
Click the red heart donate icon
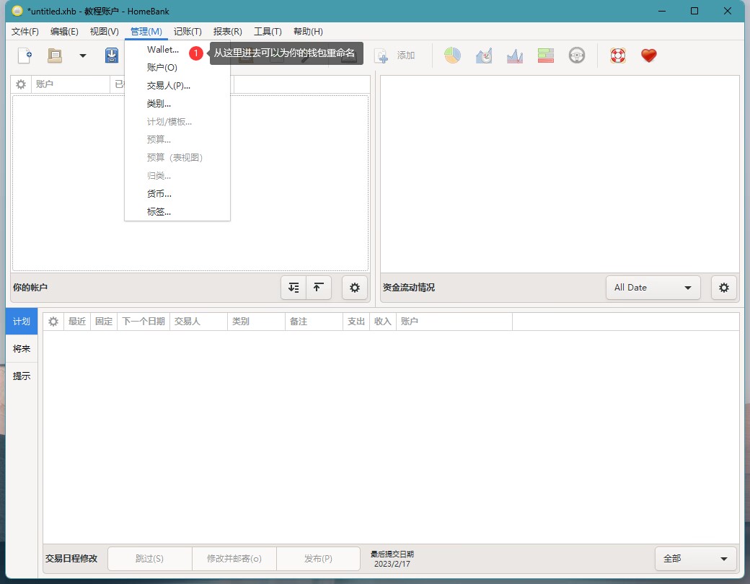(648, 56)
